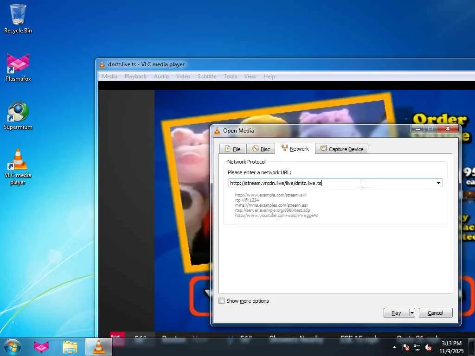
Task: Switch to the Disc tab
Action: pos(261,149)
